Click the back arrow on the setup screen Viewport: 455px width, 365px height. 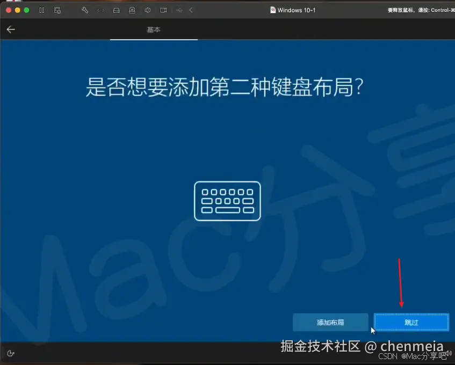(11, 30)
